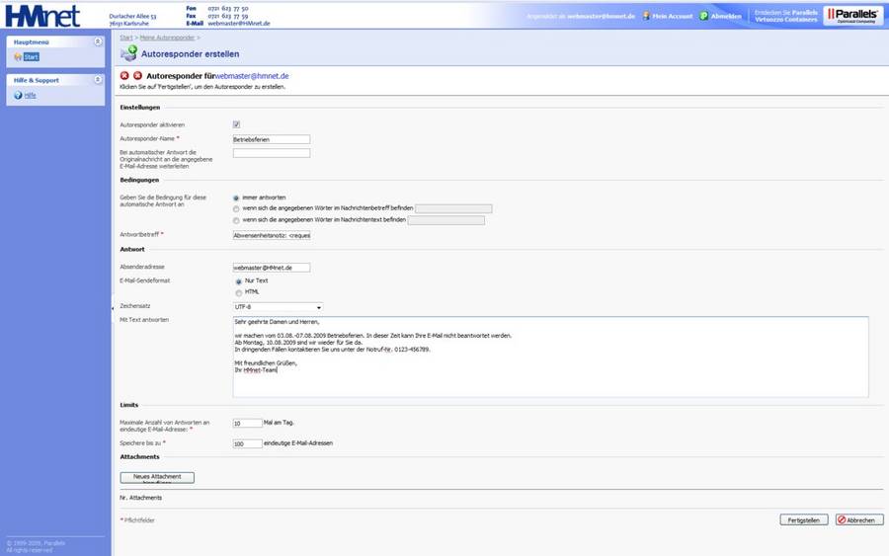889x556 pixels.
Task: Click the header e-mail webmaster@HMnet.de text
Action: (x=239, y=24)
